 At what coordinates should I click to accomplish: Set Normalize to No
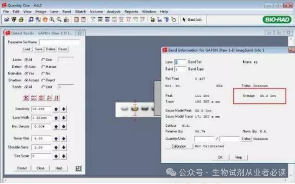point(43,73)
